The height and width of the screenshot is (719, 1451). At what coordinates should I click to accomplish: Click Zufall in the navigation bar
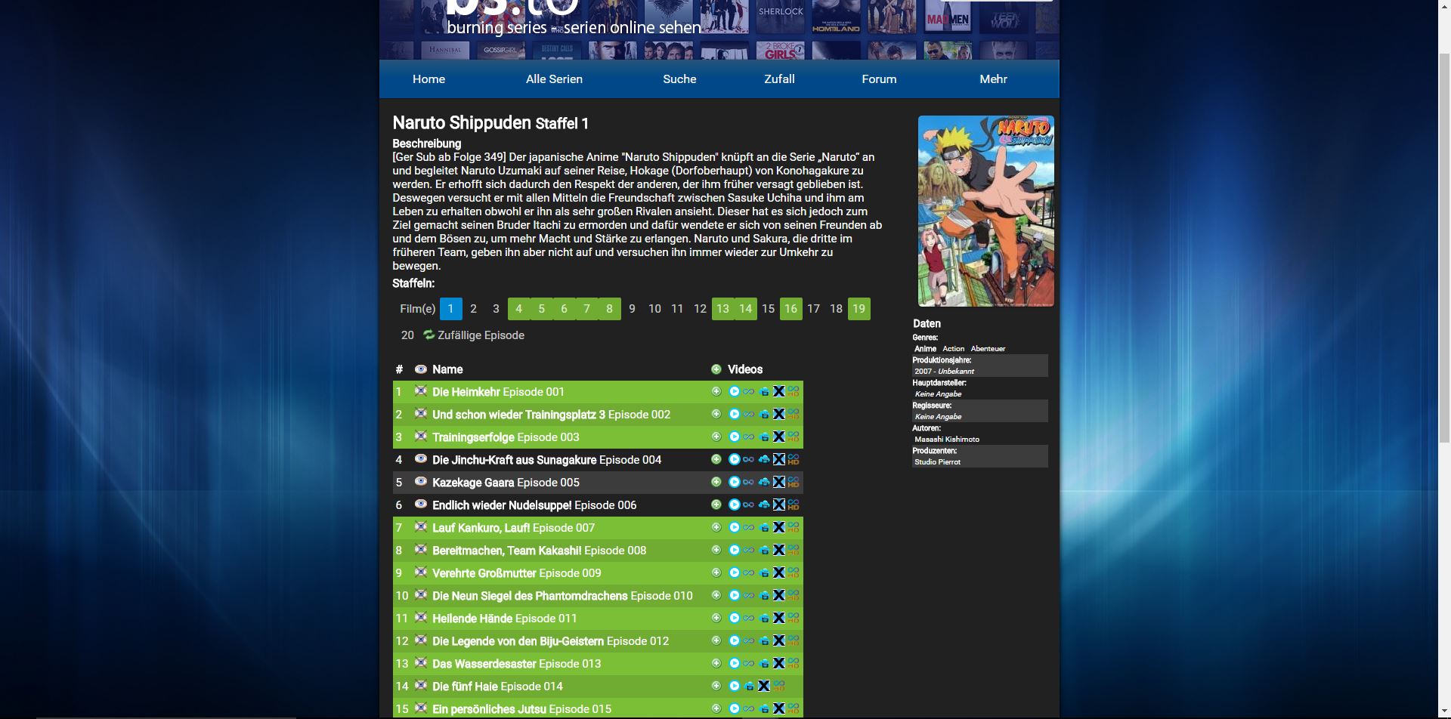coord(779,79)
